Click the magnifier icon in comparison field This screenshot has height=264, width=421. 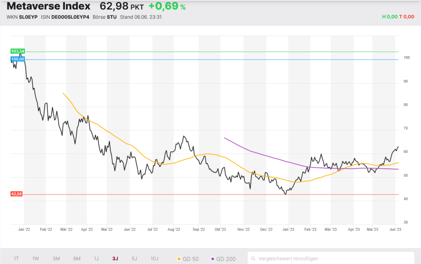[x=253, y=259]
